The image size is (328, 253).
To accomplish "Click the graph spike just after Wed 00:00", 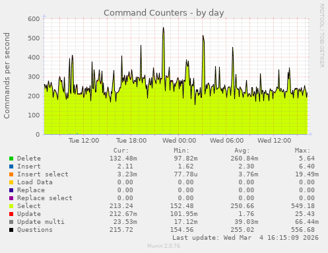I will tap(187, 61).
